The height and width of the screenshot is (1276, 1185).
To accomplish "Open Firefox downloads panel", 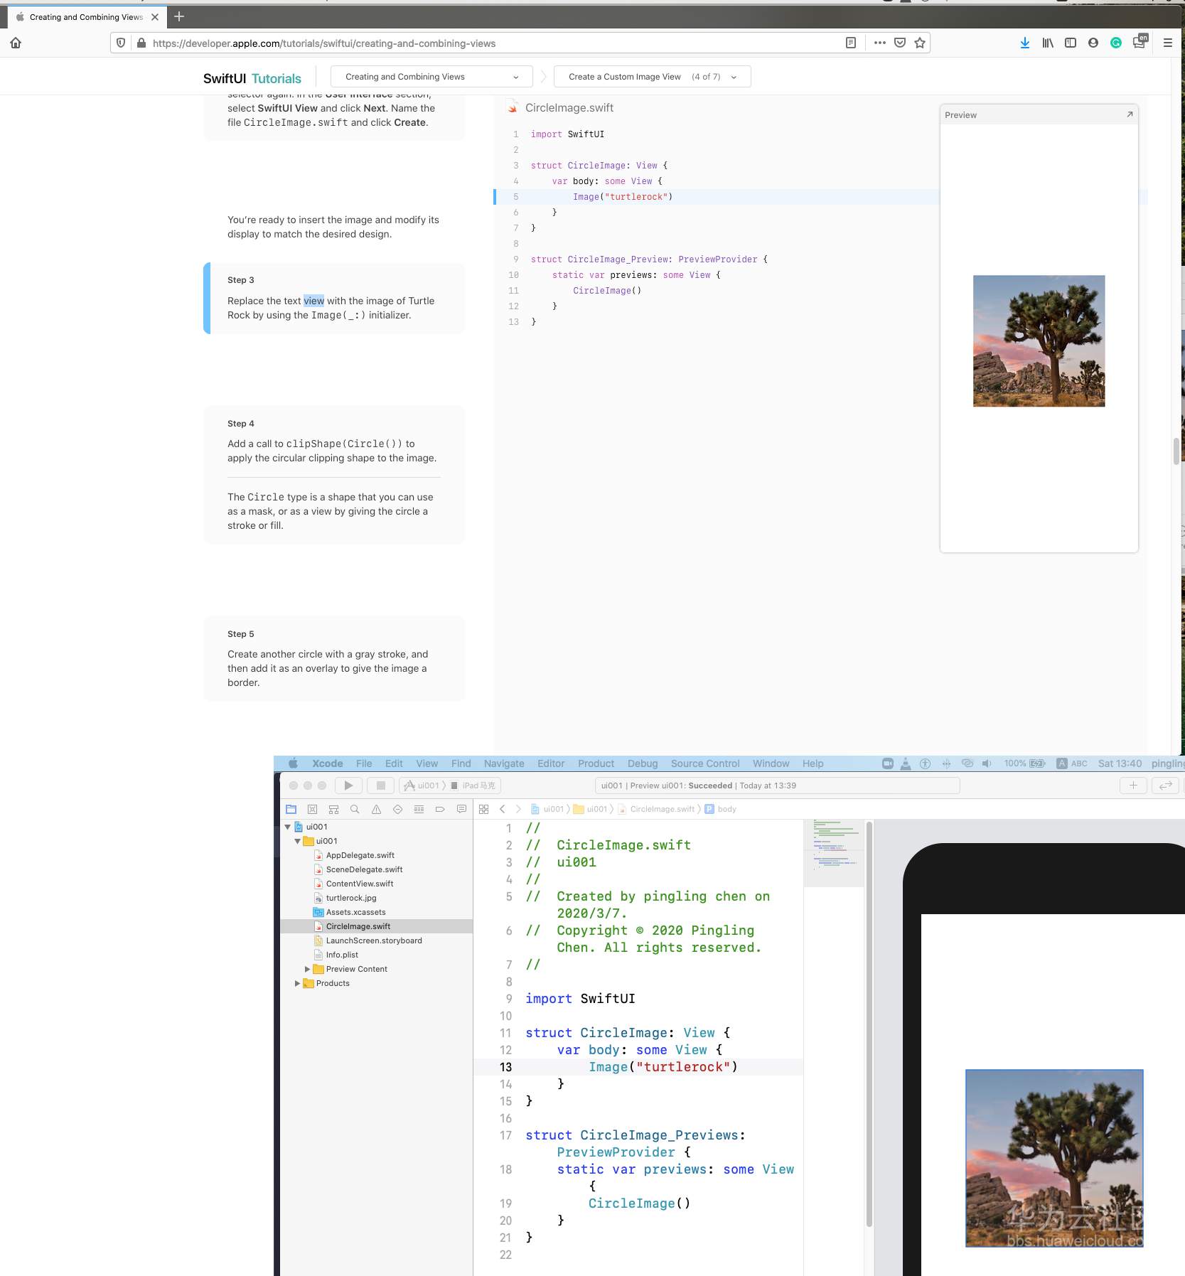I will pyautogui.click(x=1024, y=43).
